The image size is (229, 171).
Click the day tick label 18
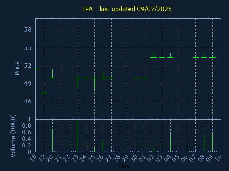[33, 158]
